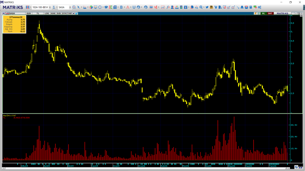Click the yellow price info box for 27Temmuz26
This screenshot has height=171, width=305.
[x=14, y=24]
